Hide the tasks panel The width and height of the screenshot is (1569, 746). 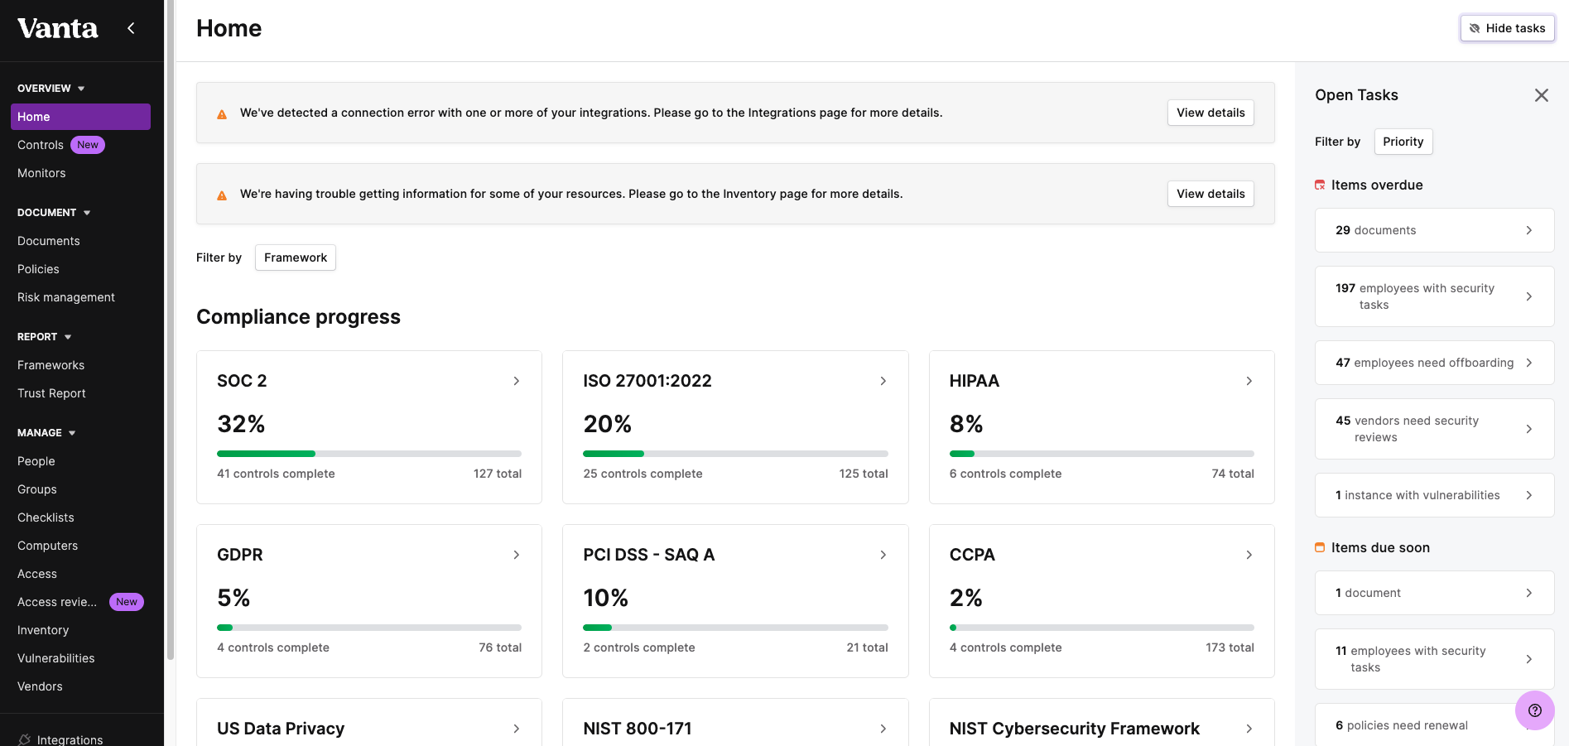(x=1507, y=28)
